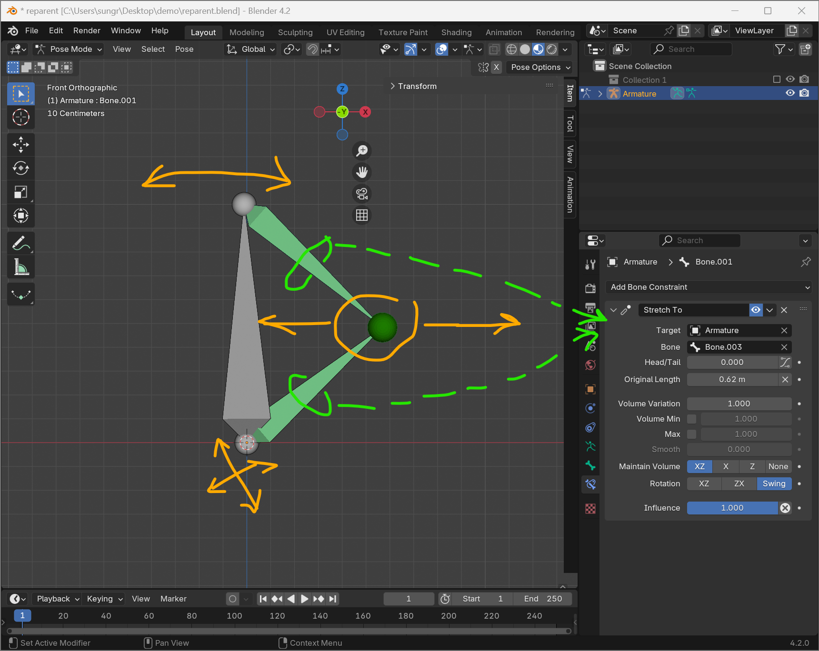Viewport: 819px width, 651px height.
Task: Open the Marker menu in timeline
Action: click(173, 599)
